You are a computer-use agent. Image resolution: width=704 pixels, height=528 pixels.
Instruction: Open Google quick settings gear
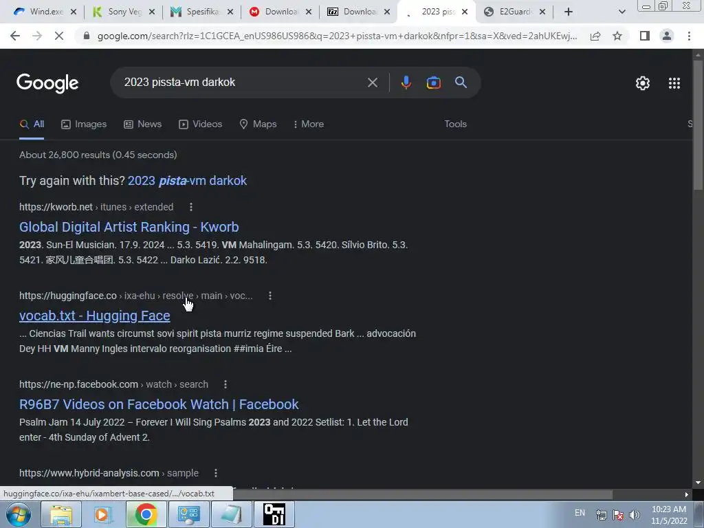[x=643, y=83]
